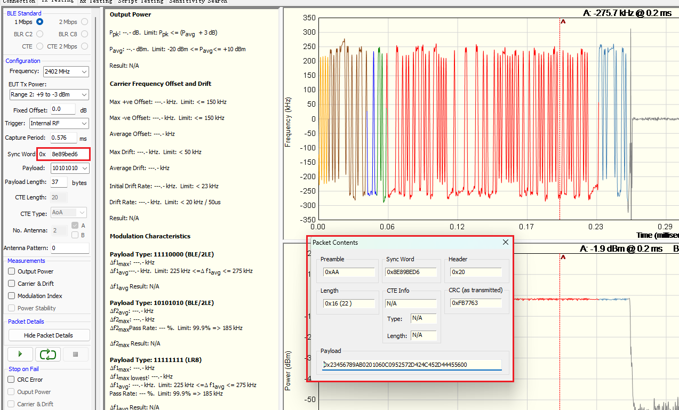Click the No. Antenna field
Viewport: 679px width, 410px height.
coord(59,230)
